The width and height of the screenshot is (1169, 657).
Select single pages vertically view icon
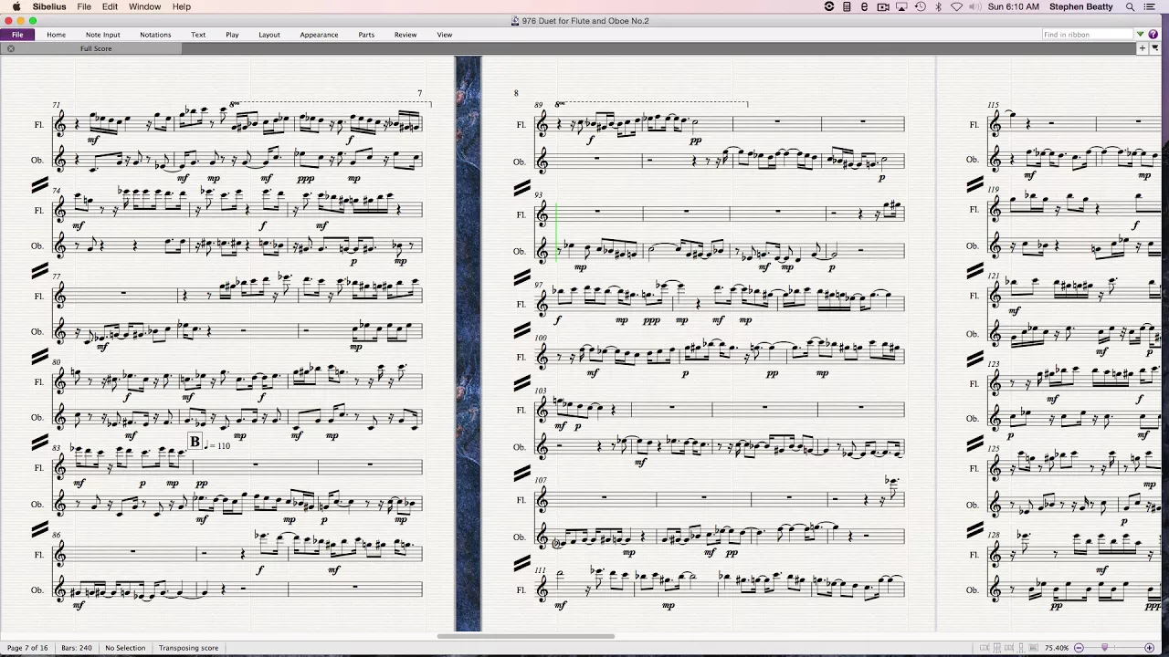[x=1021, y=648]
